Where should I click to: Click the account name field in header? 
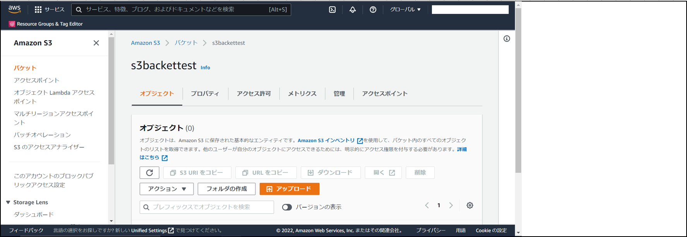(470, 9)
